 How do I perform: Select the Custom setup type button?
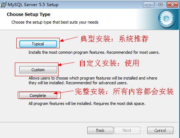pos(38,70)
